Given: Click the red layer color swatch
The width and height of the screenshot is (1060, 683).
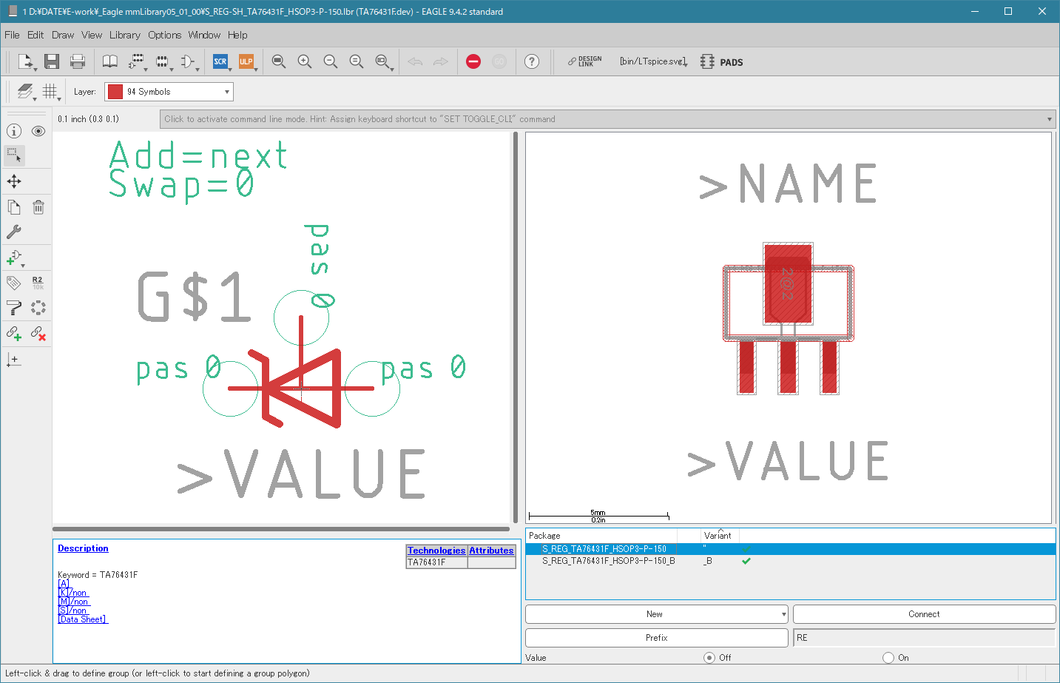Looking at the screenshot, I should point(115,92).
